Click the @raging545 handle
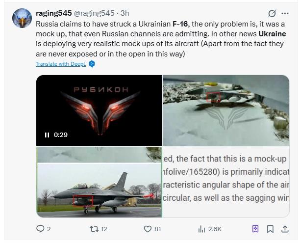Image resolution: width=301 pixels, height=243 pixels. tap(94, 13)
